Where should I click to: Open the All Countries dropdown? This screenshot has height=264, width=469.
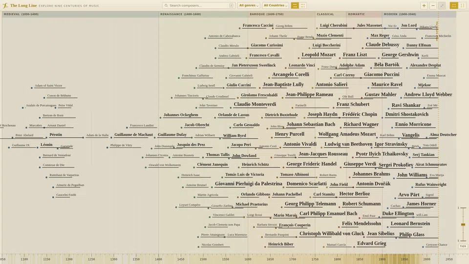[276, 5]
